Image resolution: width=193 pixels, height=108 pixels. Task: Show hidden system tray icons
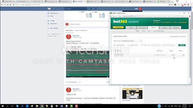click(x=163, y=106)
